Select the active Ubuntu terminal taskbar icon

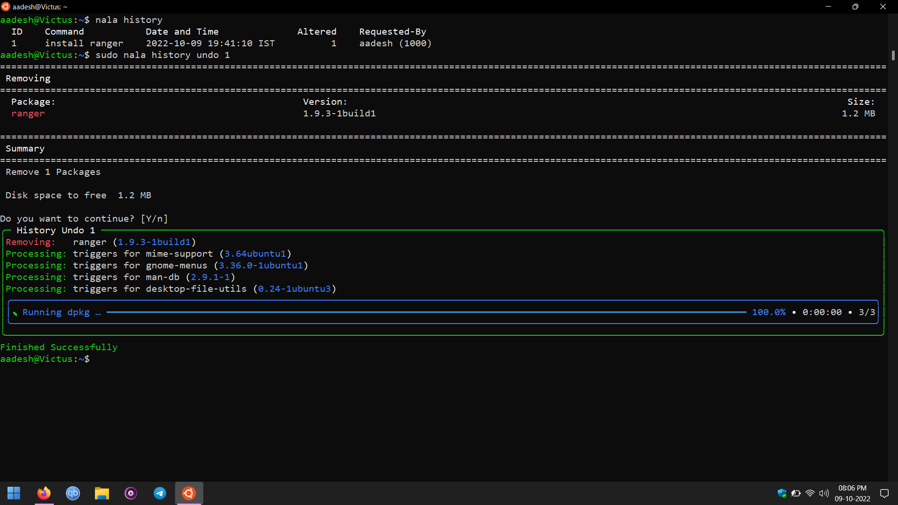(x=188, y=493)
